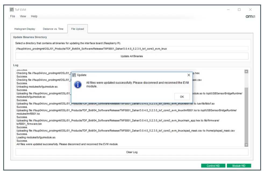The width and height of the screenshot is (264, 171).
Task: Click the ToF EVM application icon in title bar
Action: [x=11, y=9]
